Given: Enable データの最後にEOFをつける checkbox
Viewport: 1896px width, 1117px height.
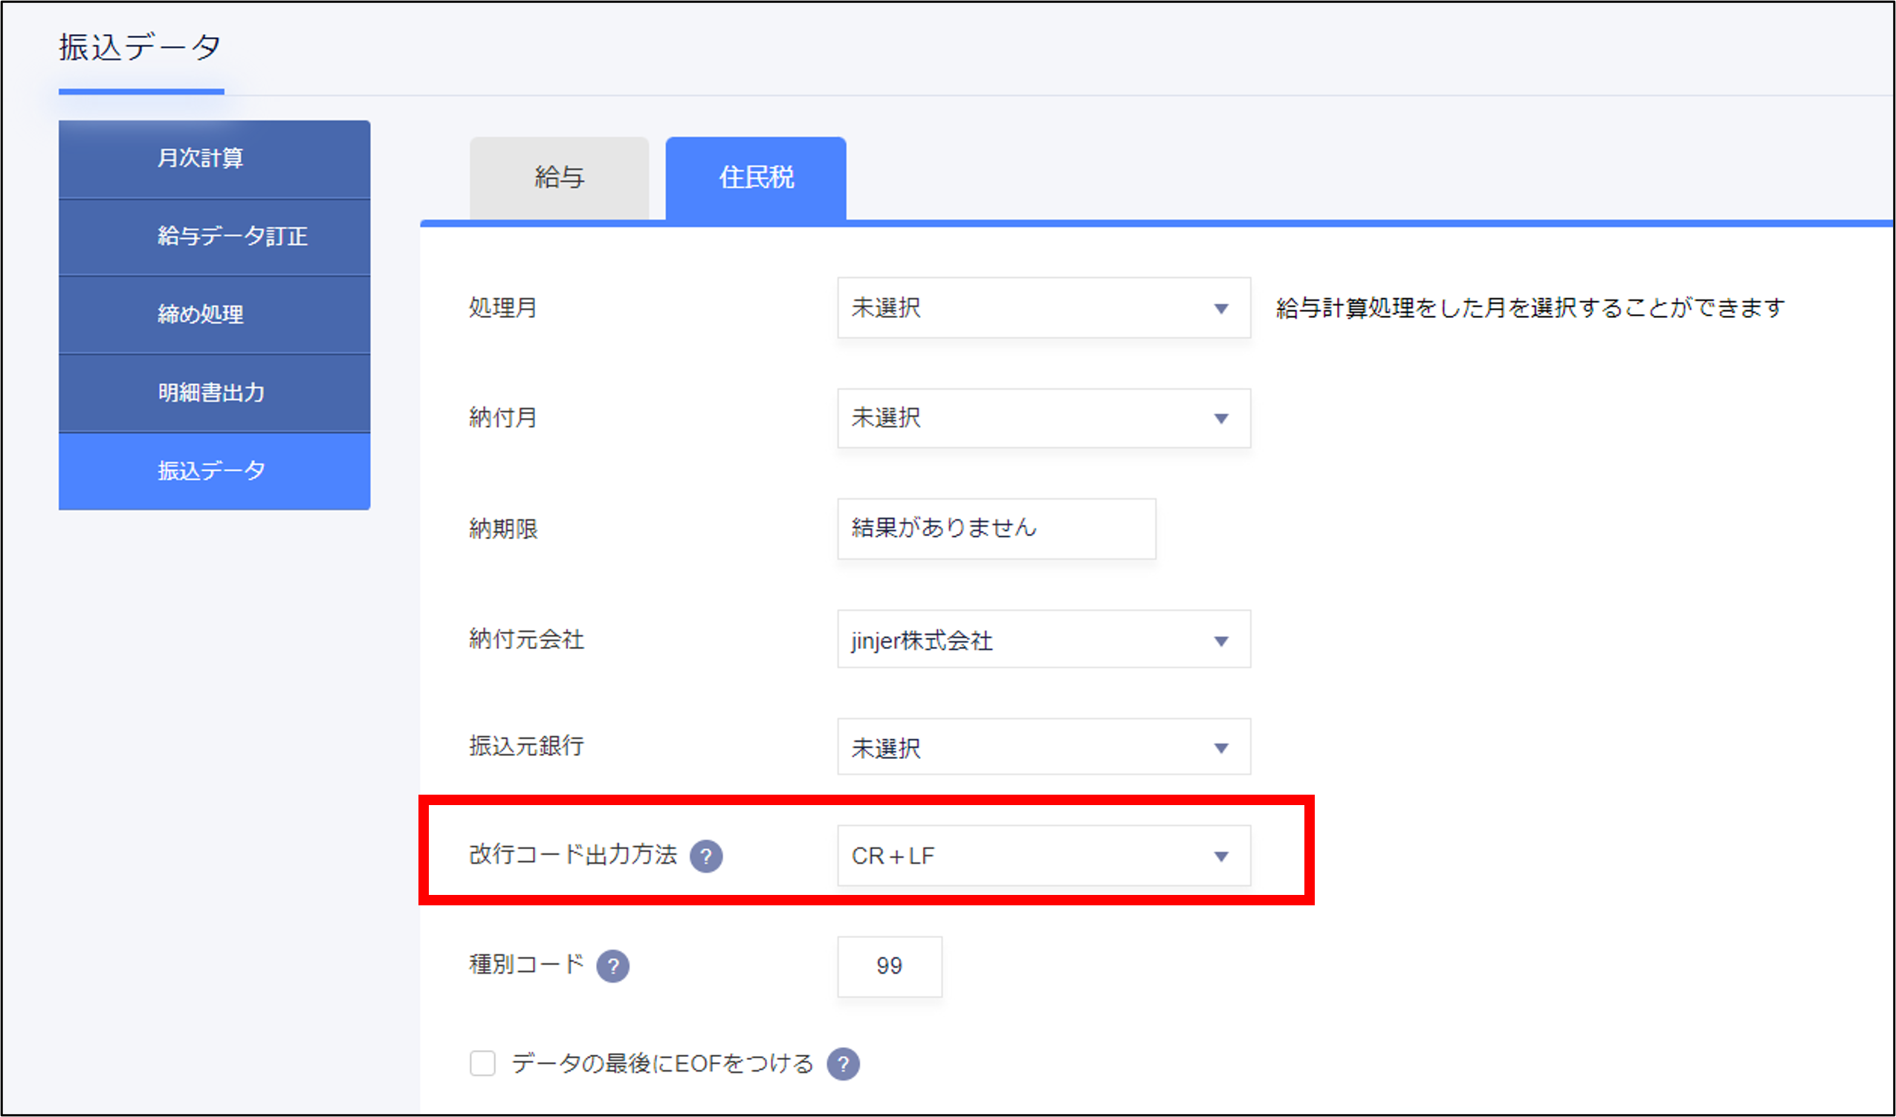Looking at the screenshot, I should (482, 1064).
